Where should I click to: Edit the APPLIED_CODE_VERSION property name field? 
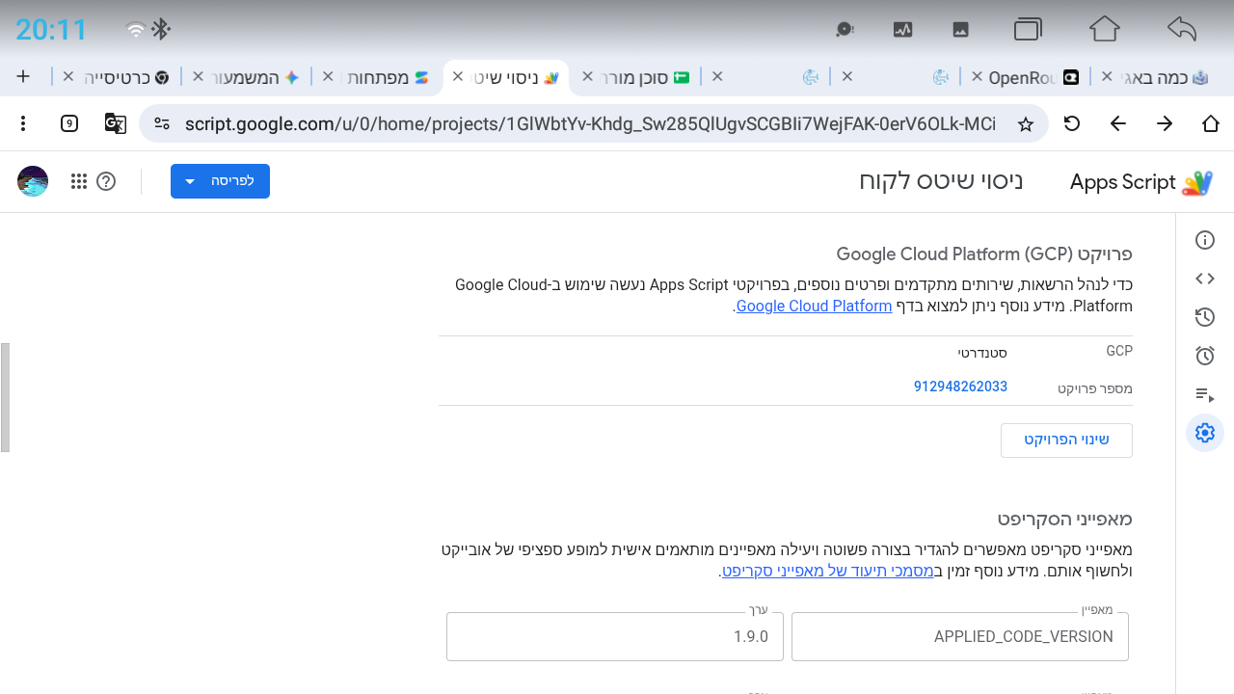click(x=960, y=636)
